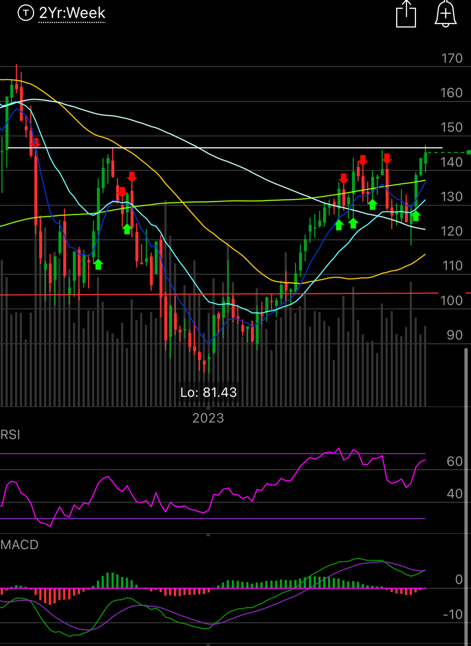This screenshot has height=646, width=471.
Task: Select the red horizontal support line near 102
Action: click(x=219, y=294)
